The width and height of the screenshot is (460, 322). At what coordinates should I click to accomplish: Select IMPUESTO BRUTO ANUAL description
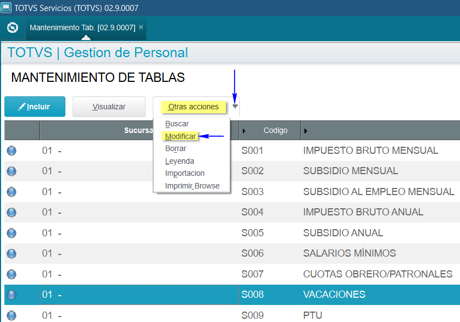pos(363,212)
